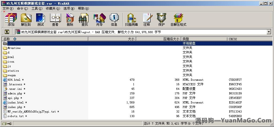
Task: Click CRC32 value C5B28F27
Action: tap(235, 80)
